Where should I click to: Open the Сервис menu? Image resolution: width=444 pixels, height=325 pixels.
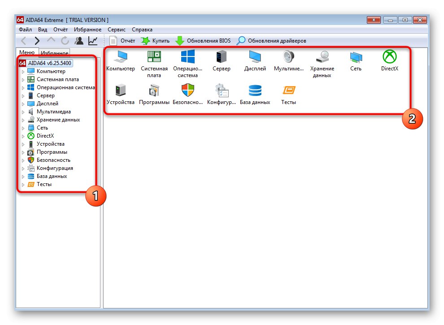116,29
